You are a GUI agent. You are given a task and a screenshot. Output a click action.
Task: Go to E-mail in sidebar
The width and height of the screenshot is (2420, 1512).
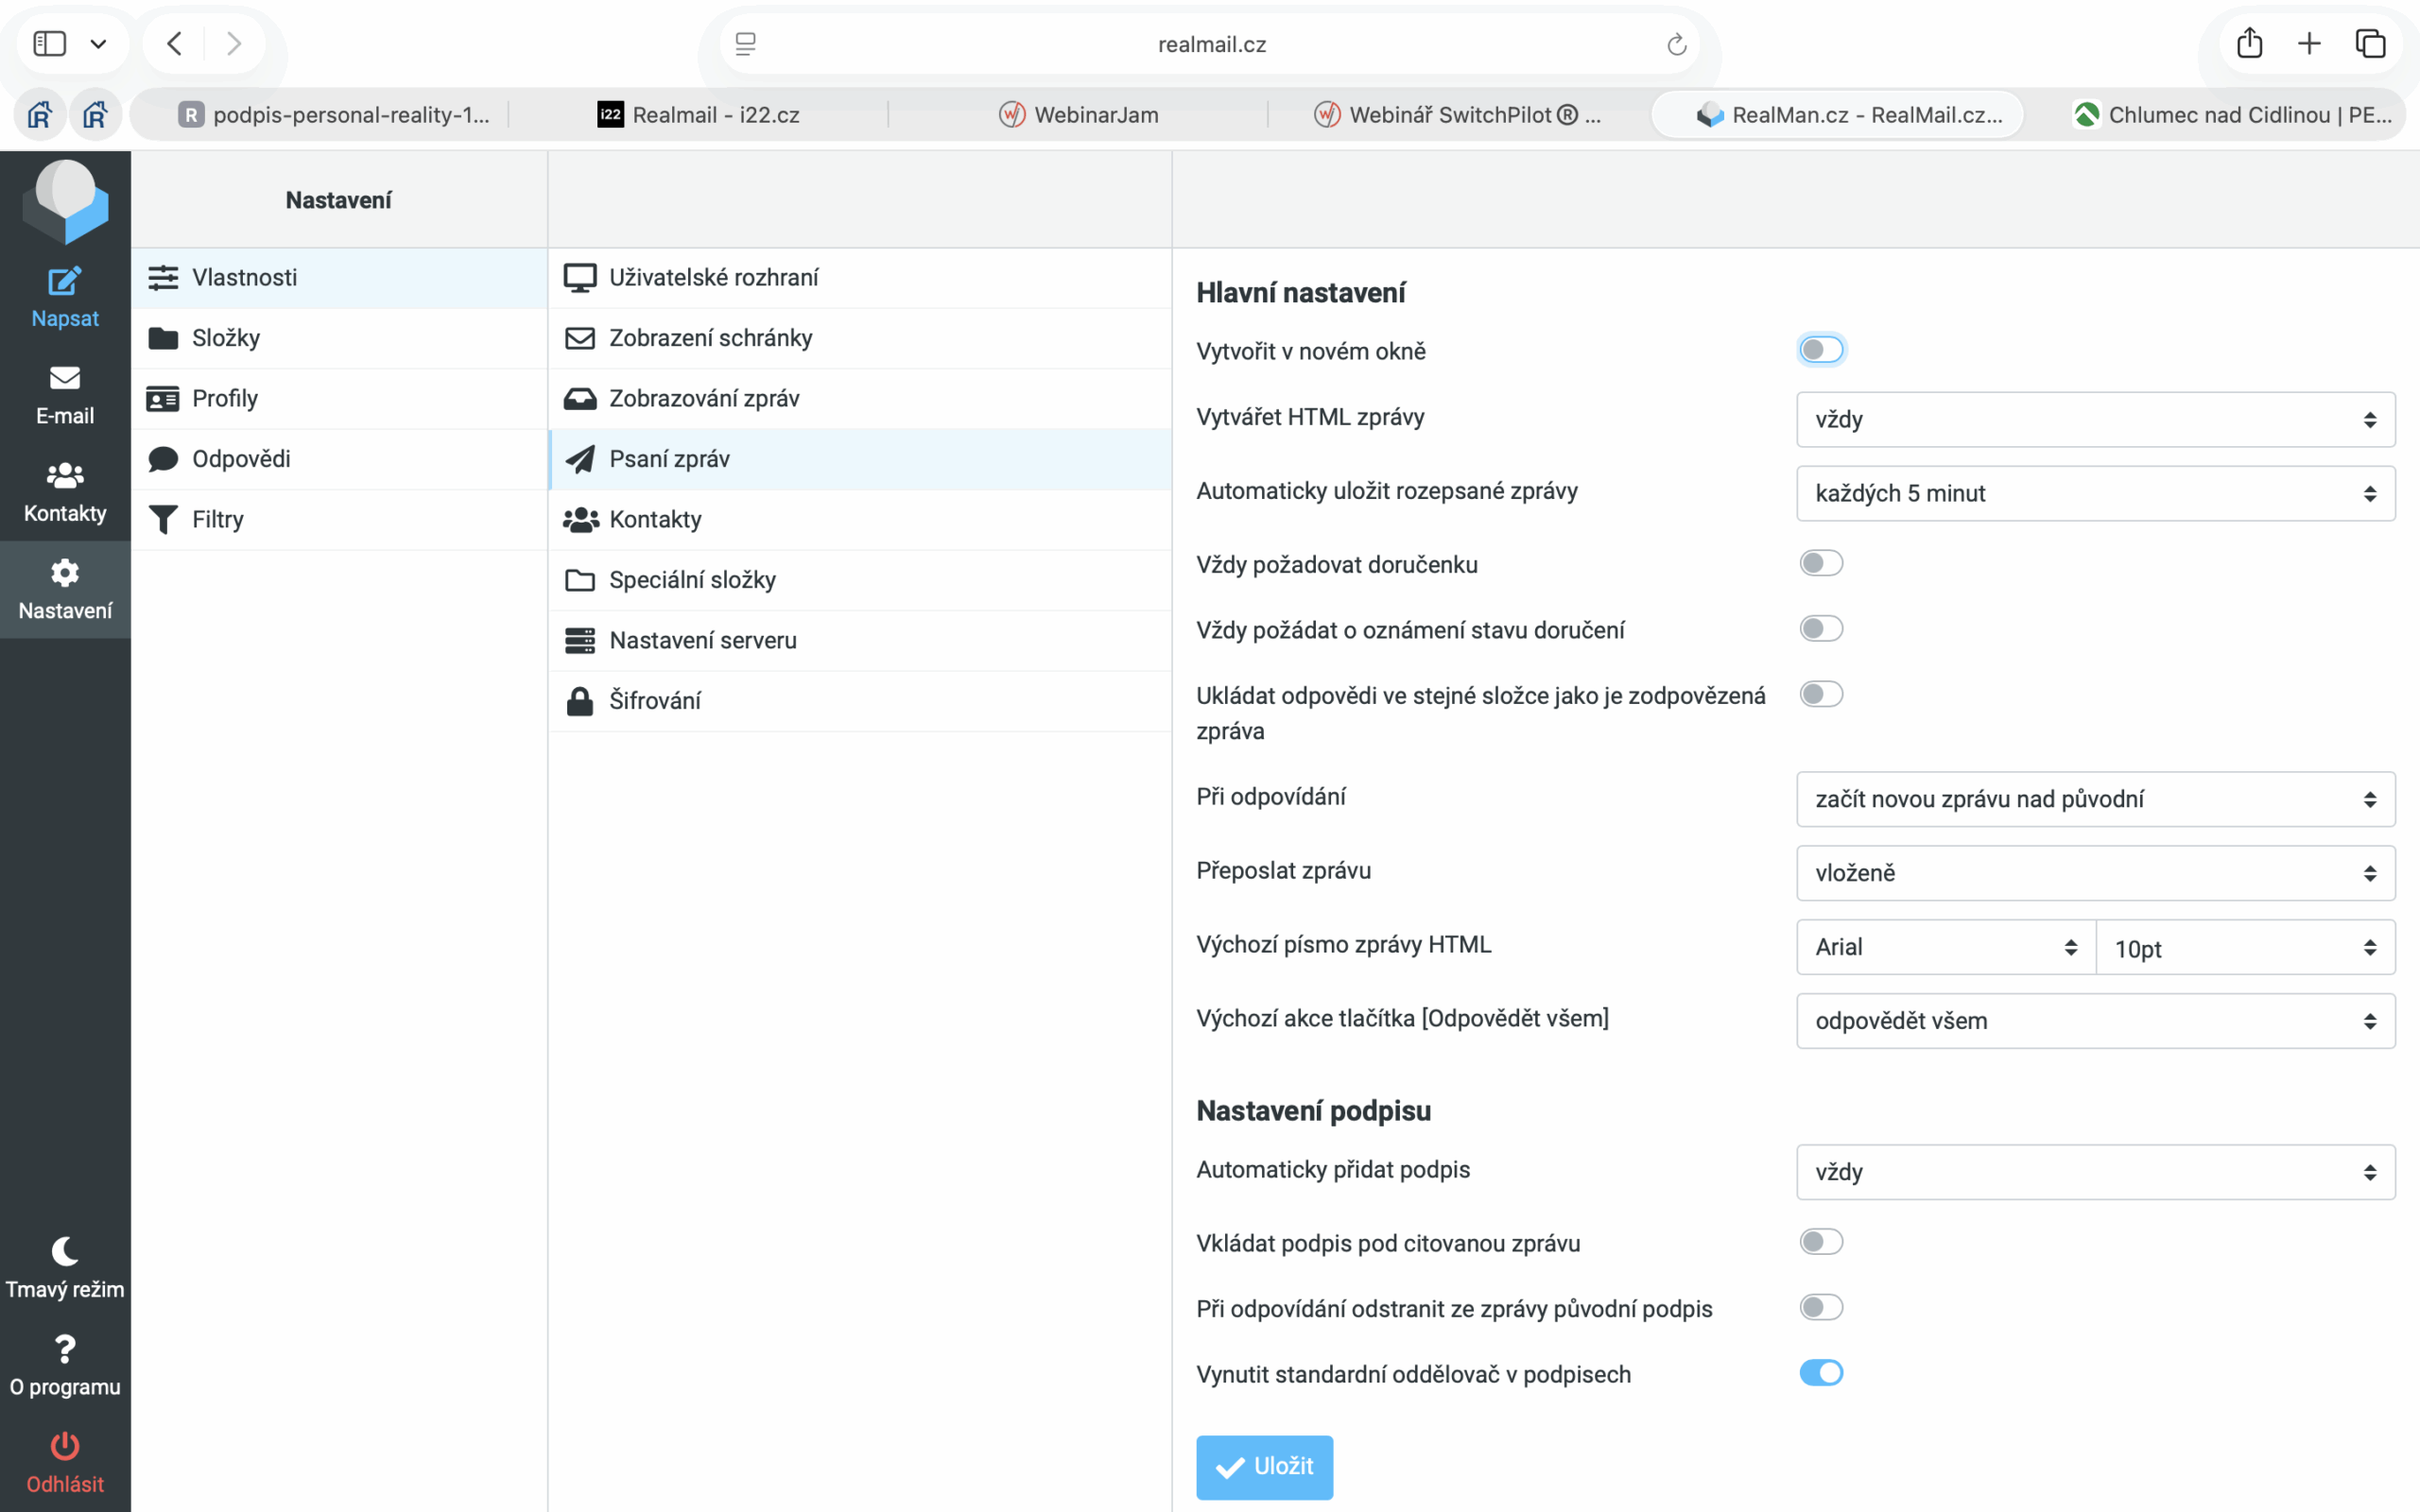pos(65,396)
